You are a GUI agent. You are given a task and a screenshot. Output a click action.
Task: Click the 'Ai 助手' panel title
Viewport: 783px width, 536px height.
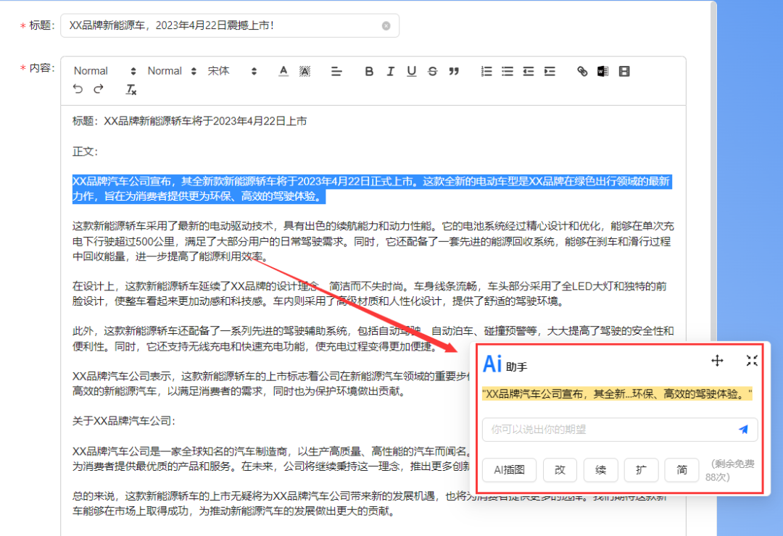pos(505,364)
